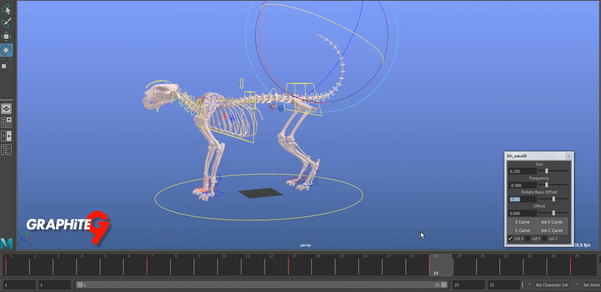
Task: Switch to the Move tool
Action: point(6,37)
